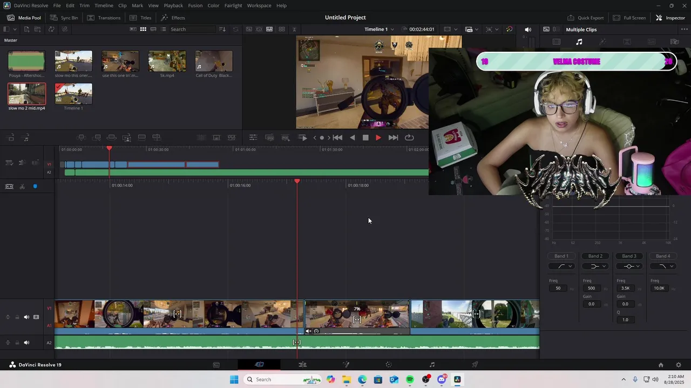The height and width of the screenshot is (388, 691).
Task: Open the tools sliders icon in viewer toolbar
Action: tap(253, 137)
